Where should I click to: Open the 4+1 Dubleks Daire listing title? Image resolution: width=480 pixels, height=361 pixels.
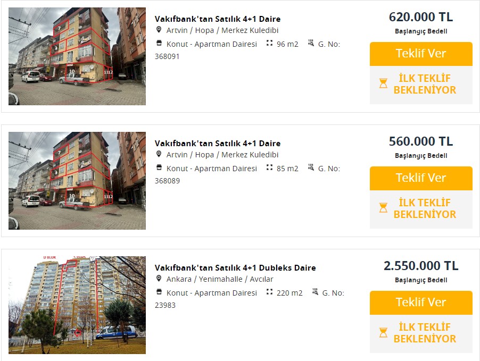click(235, 268)
